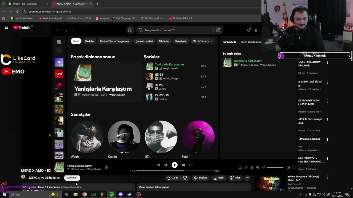Viewport: 353px width, 198px height.
Task: Select Podcast'ler ve Programlar filter
Action: tap(115, 41)
